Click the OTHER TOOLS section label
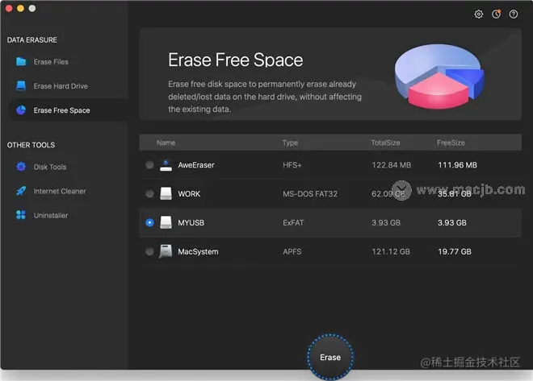The width and height of the screenshot is (533, 381). (x=31, y=145)
